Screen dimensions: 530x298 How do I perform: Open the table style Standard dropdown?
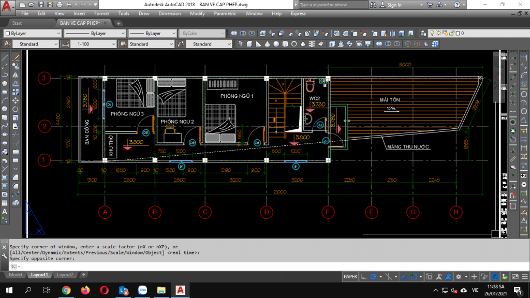(151, 44)
